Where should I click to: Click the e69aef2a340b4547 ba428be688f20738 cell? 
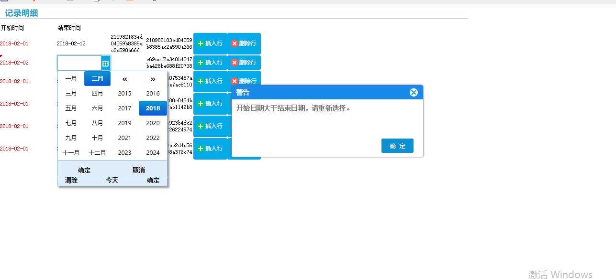(169, 63)
